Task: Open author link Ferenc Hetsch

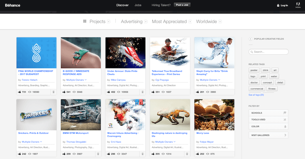Action: [30, 80]
